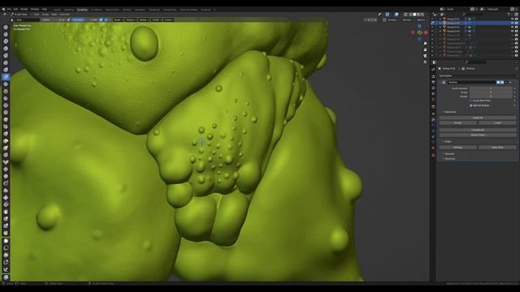Select the Scrape brush tool
Image resolution: width=520 pixels, height=292 pixels.
6,112
